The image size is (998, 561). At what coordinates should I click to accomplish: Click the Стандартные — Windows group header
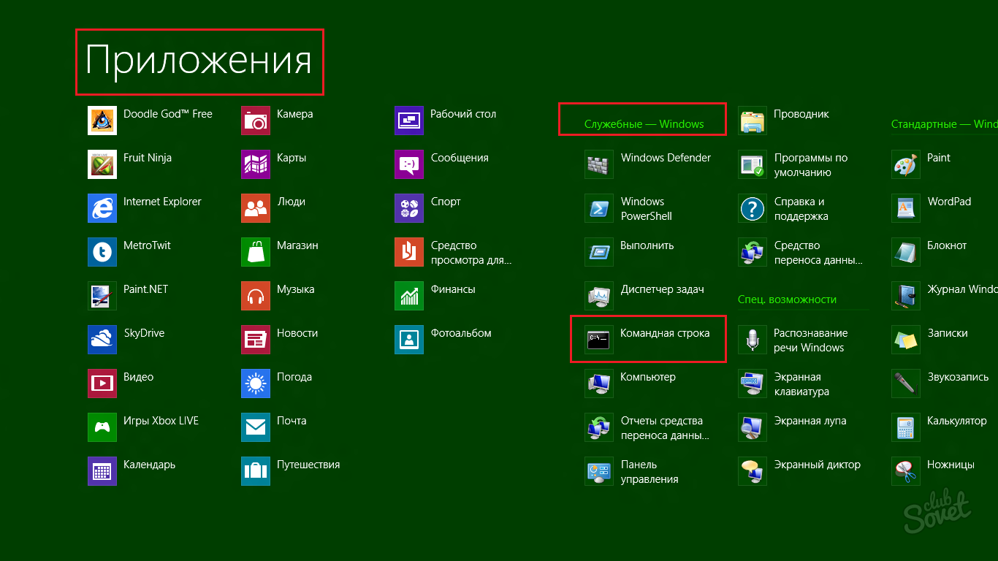click(944, 124)
